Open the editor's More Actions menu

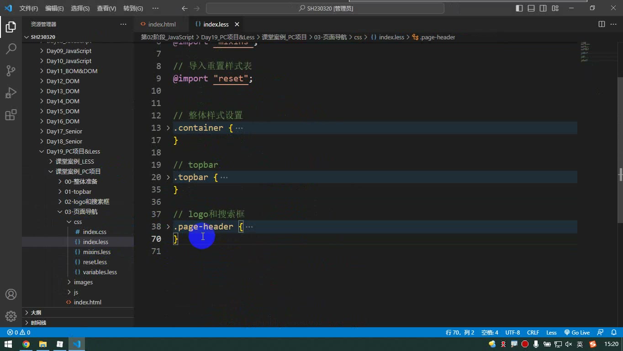coord(613,24)
